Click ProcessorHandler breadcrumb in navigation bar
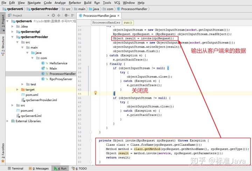 132,9
